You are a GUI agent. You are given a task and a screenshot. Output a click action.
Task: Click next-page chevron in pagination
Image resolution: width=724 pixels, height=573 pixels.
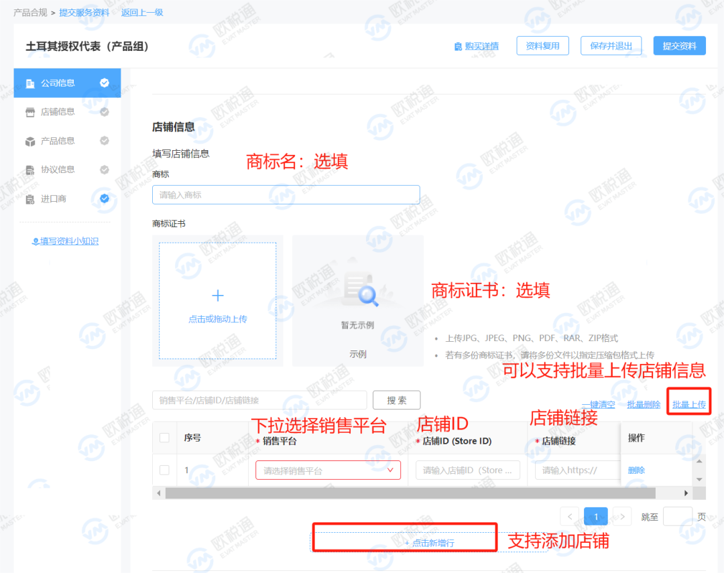pos(620,516)
